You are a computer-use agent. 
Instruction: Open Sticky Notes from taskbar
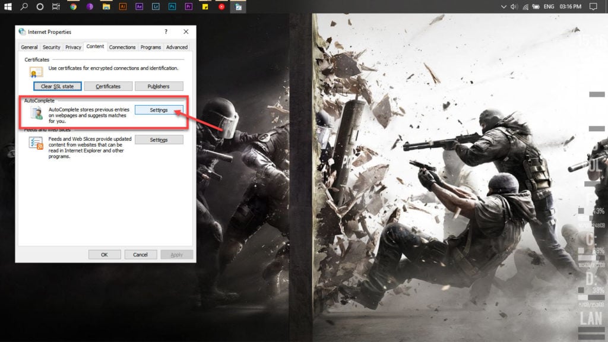coord(205,7)
